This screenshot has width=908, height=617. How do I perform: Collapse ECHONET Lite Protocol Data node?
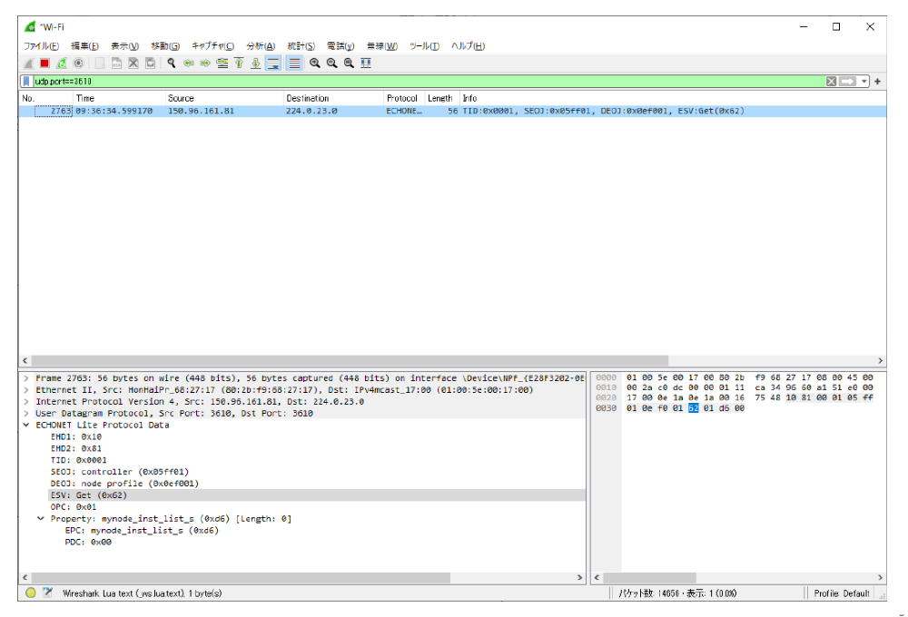[x=26, y=425]
